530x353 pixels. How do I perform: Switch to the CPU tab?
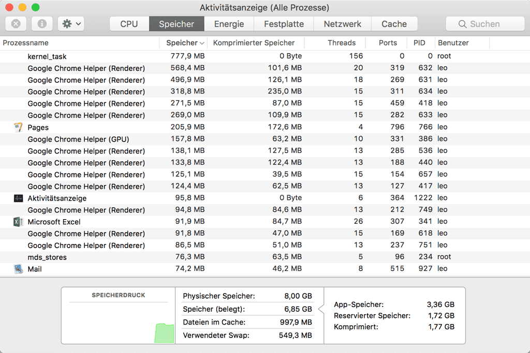click(x=129, y=24)
